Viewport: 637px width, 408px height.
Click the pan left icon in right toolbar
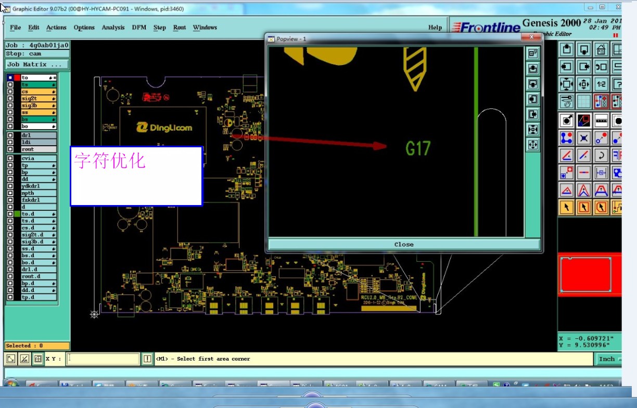[x=566, y=67]
